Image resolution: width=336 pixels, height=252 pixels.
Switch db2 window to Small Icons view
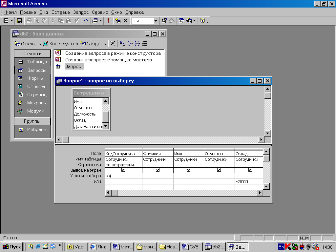[x=130, y=44]
